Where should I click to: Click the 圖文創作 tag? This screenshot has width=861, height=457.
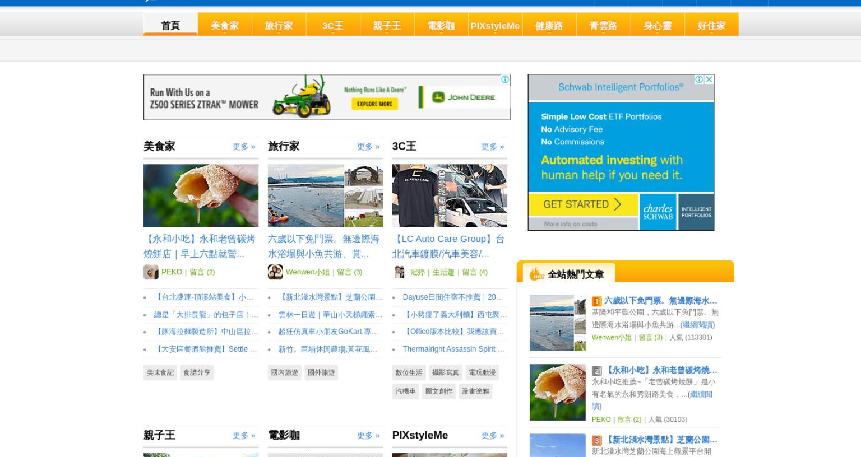click(439, 391)
